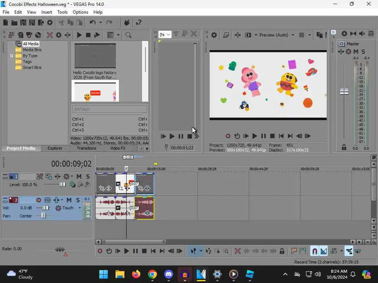Switch to the Video FX tab
The image size is (378, 283).
tap(118, 148)
